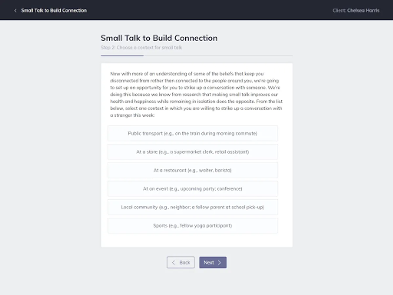Click the unfilled portion of the progress bar
This screenshot has height=295, width=393.
coord(218,56)
